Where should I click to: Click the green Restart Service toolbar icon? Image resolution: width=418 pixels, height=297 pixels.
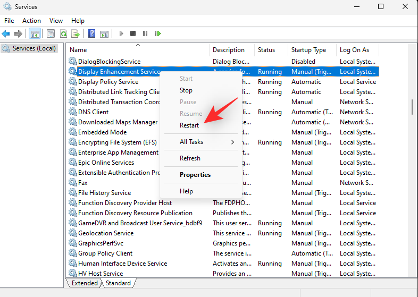157,33
